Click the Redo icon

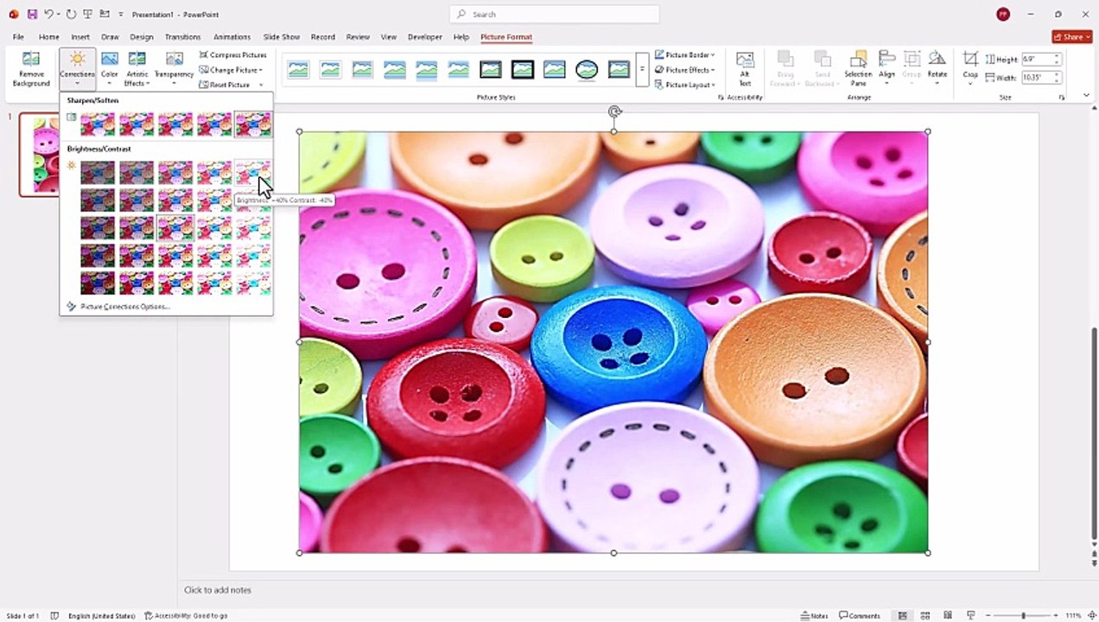[x=71, y=15]
